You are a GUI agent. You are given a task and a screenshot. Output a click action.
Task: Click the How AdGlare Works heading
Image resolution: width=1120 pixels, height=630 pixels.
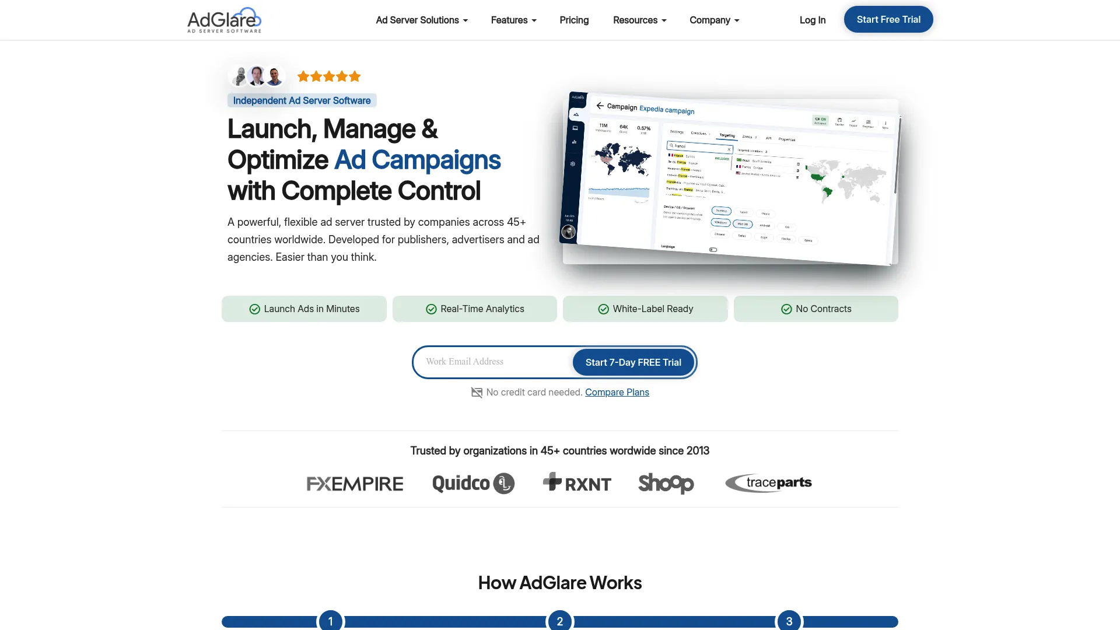tap(560, 583)
